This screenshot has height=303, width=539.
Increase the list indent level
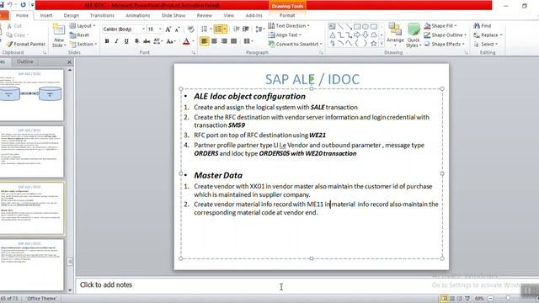click(246, 29)
